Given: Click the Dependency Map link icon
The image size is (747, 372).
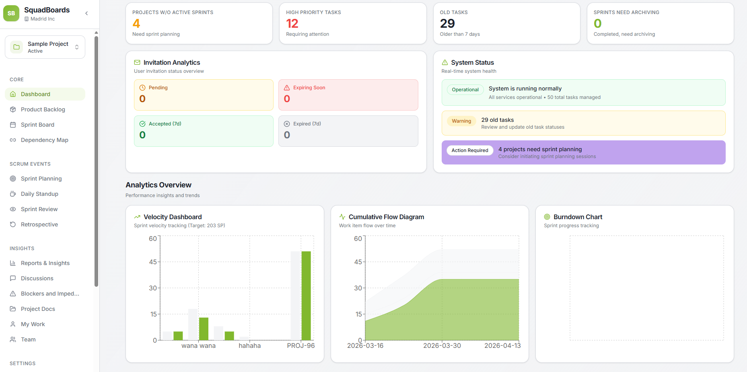Looking at the screenshot, I should (13, 140).
